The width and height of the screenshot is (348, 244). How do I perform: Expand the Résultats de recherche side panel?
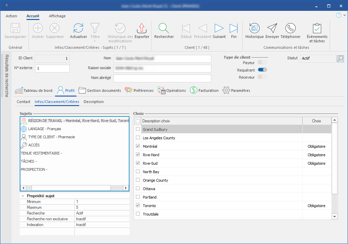coord(6,75)
